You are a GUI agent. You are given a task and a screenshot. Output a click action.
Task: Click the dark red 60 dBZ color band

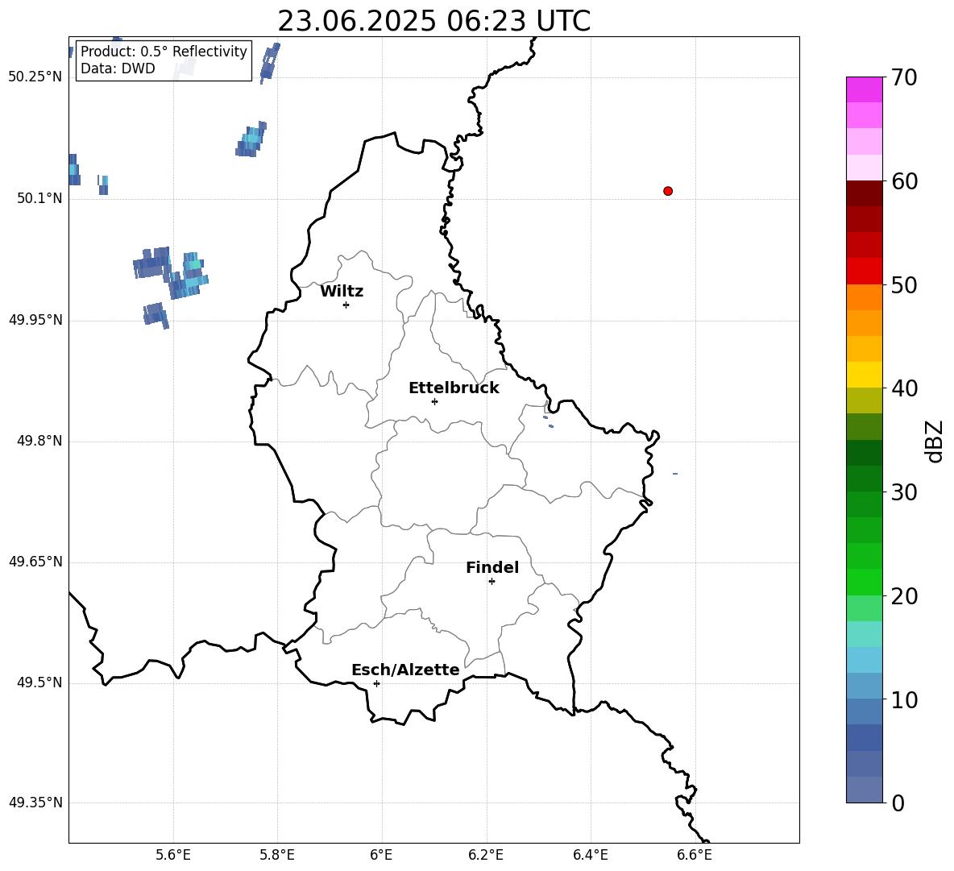[x=864, y=193]
